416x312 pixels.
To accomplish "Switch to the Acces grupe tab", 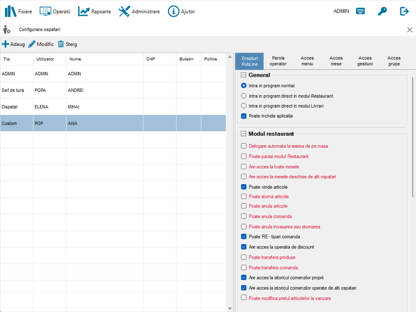I will (394, 61).
